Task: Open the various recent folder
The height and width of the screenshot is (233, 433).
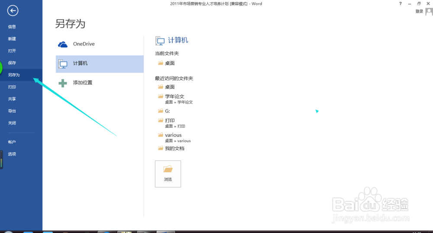Action: pyautogui.click(x=174, y=135)
